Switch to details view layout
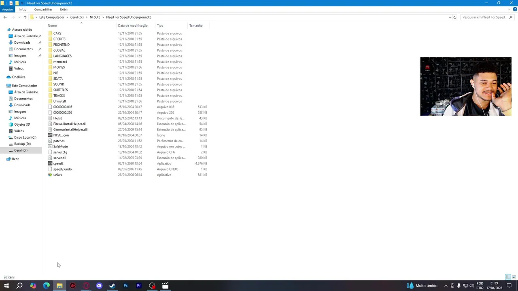Screen dimensions: 518x291 tap(508, 277)
